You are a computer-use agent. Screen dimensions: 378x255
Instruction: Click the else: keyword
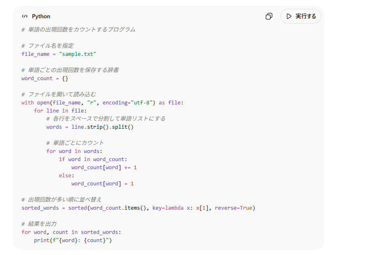tap(66, 175)
